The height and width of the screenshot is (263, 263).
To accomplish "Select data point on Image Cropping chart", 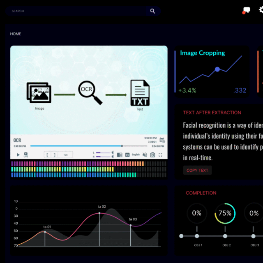I will [217, 69].
